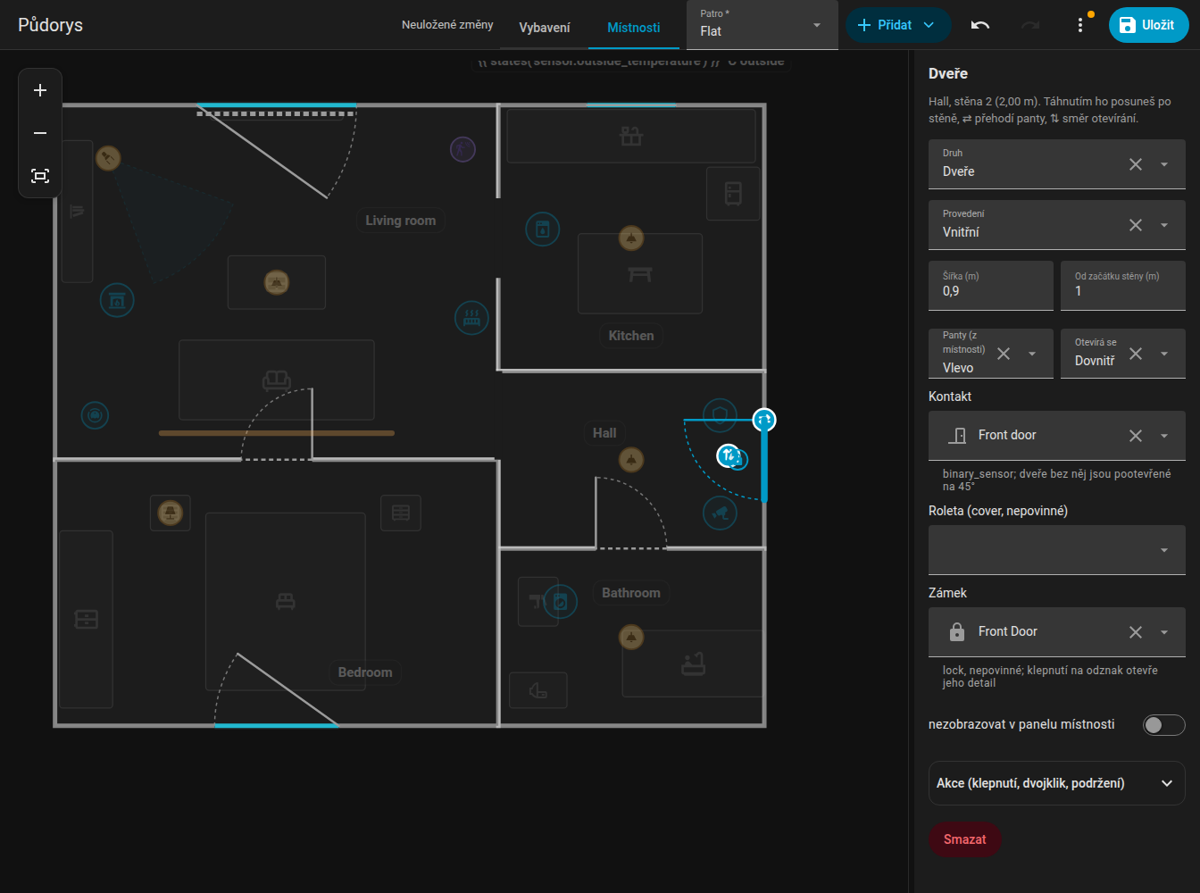
Task: Expand the Akce (klepnutí, dvojklik, podržení) section
Action: (x=1057, y=783)
